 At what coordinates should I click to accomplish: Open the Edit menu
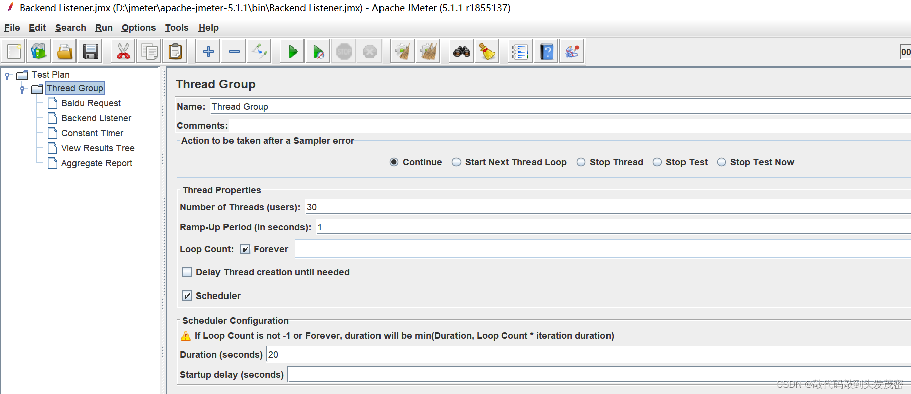click(37, 28)
